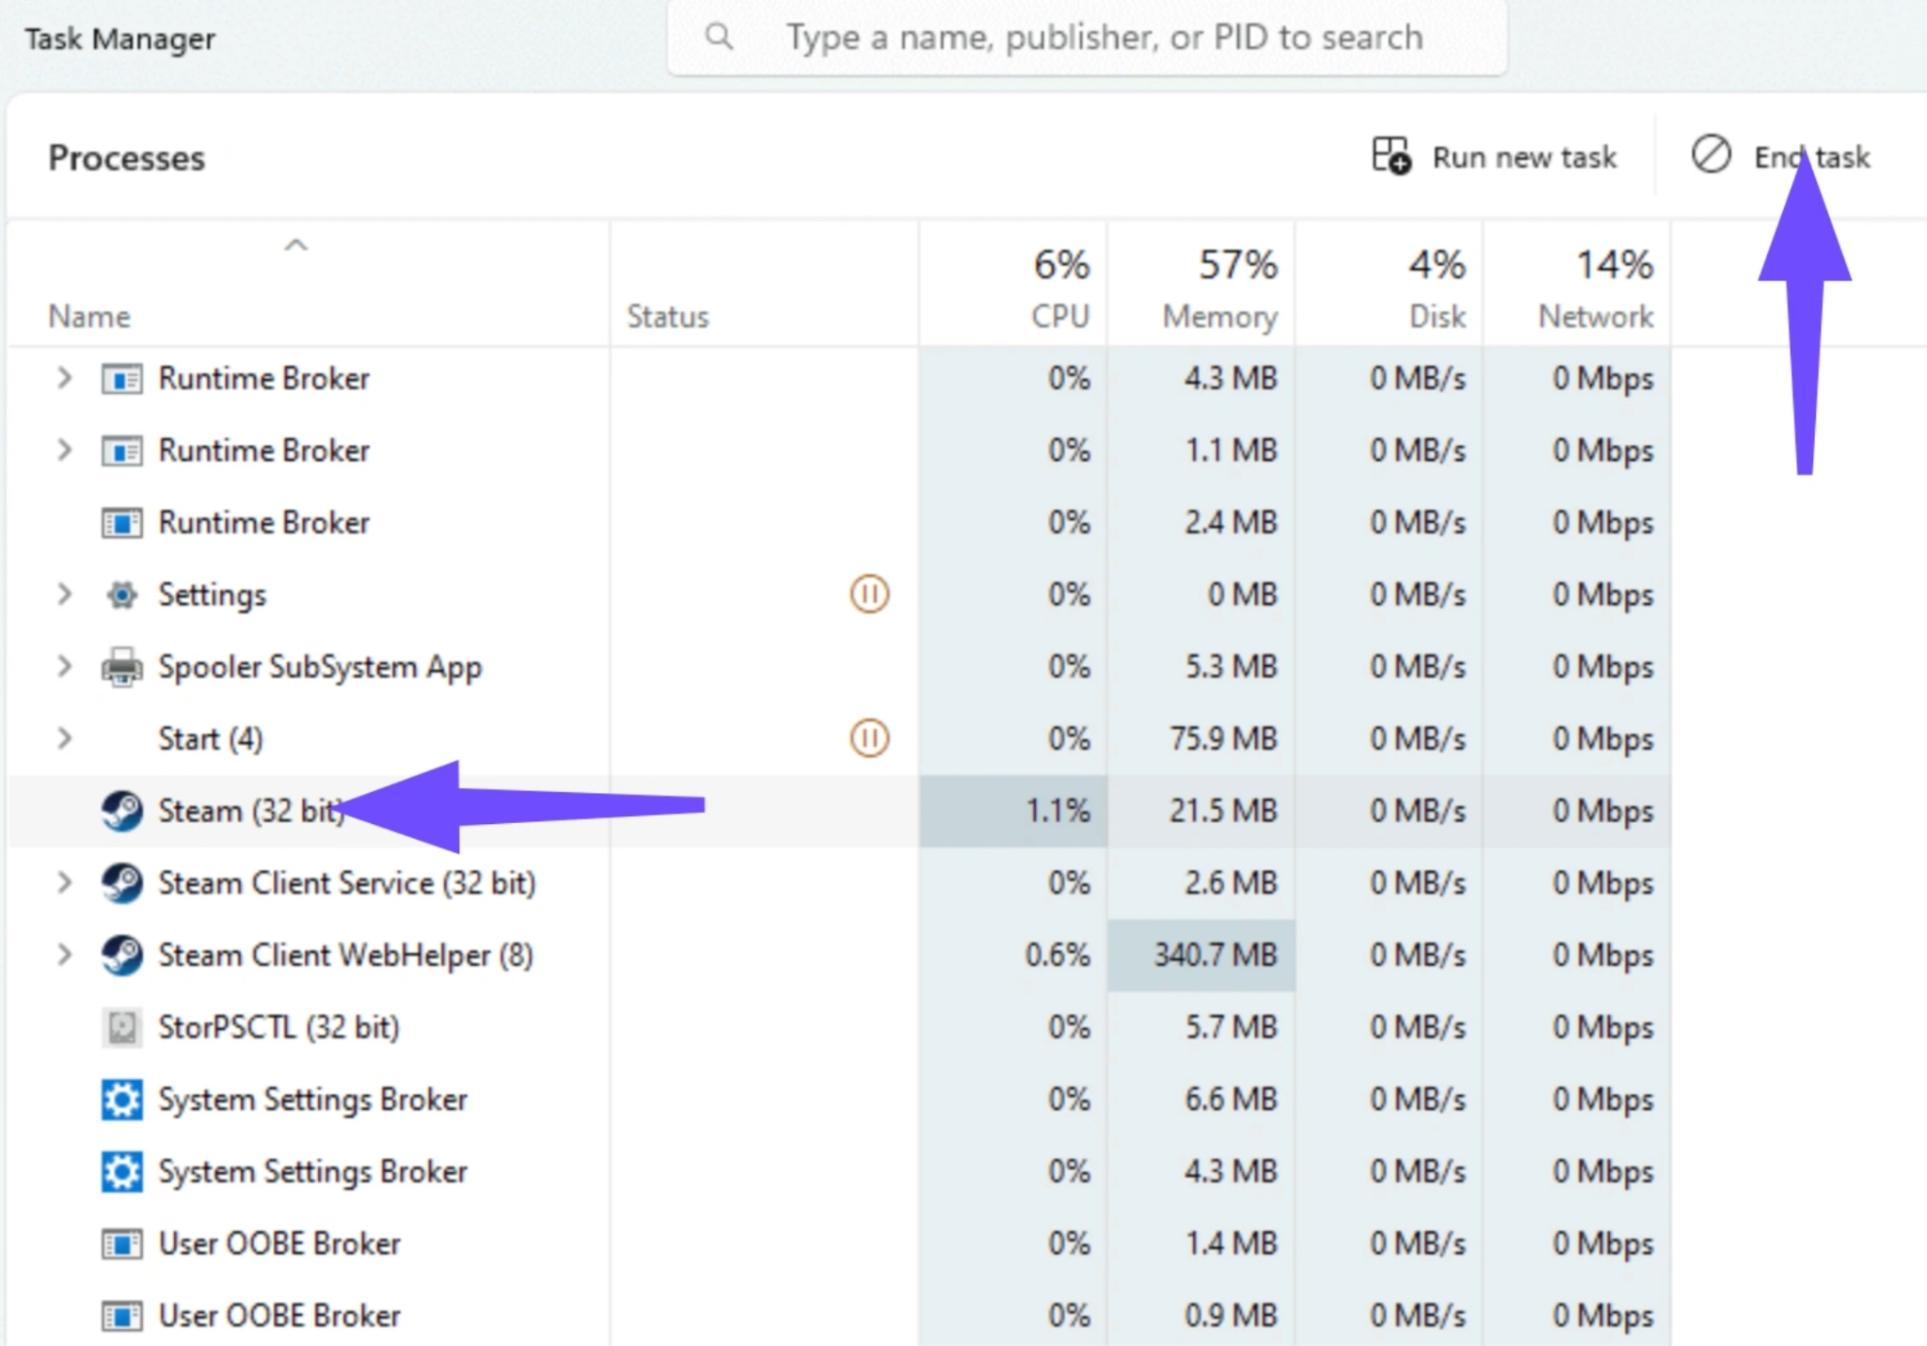Screen dimensions: 1927x1346
Task: Click System Settings Broker icon, 4.3 MB row
Action: click(122, 1172)
